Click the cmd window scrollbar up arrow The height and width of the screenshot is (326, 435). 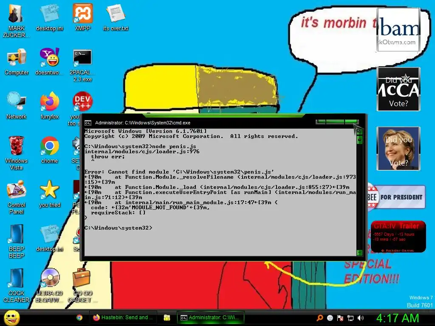click(x=359, y=131)
